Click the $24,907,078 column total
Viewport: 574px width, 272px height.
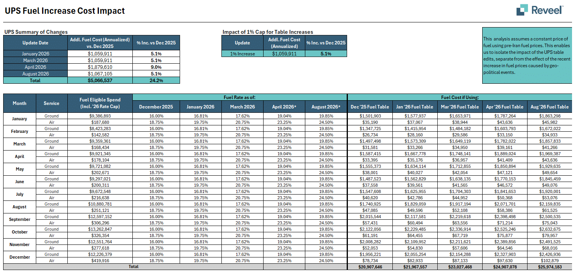click(505, 267)
